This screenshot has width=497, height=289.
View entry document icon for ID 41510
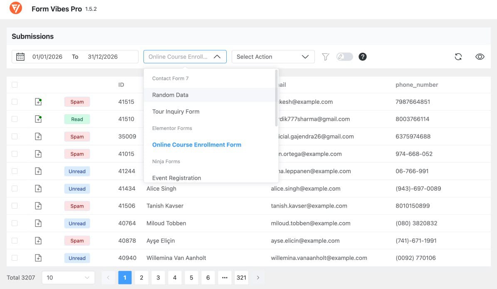(x=38, y=119)
